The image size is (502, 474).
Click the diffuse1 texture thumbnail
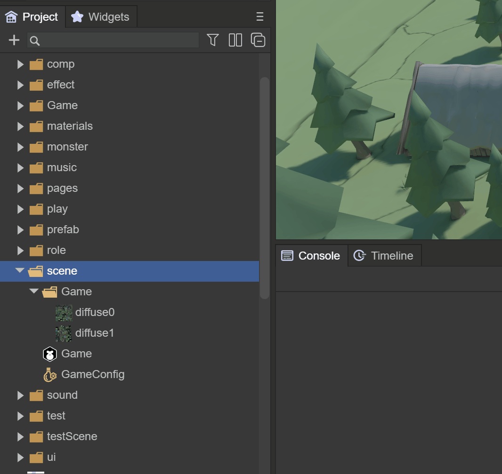coord(64,333)
